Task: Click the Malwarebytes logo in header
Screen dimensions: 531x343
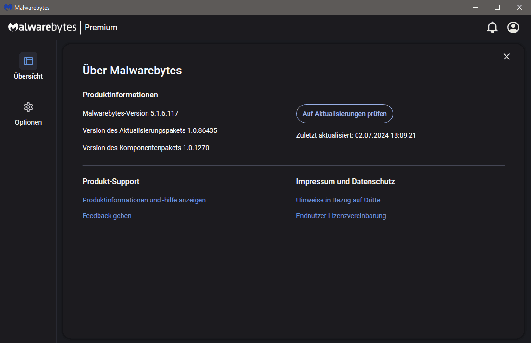Action: [x=42, y=27]
